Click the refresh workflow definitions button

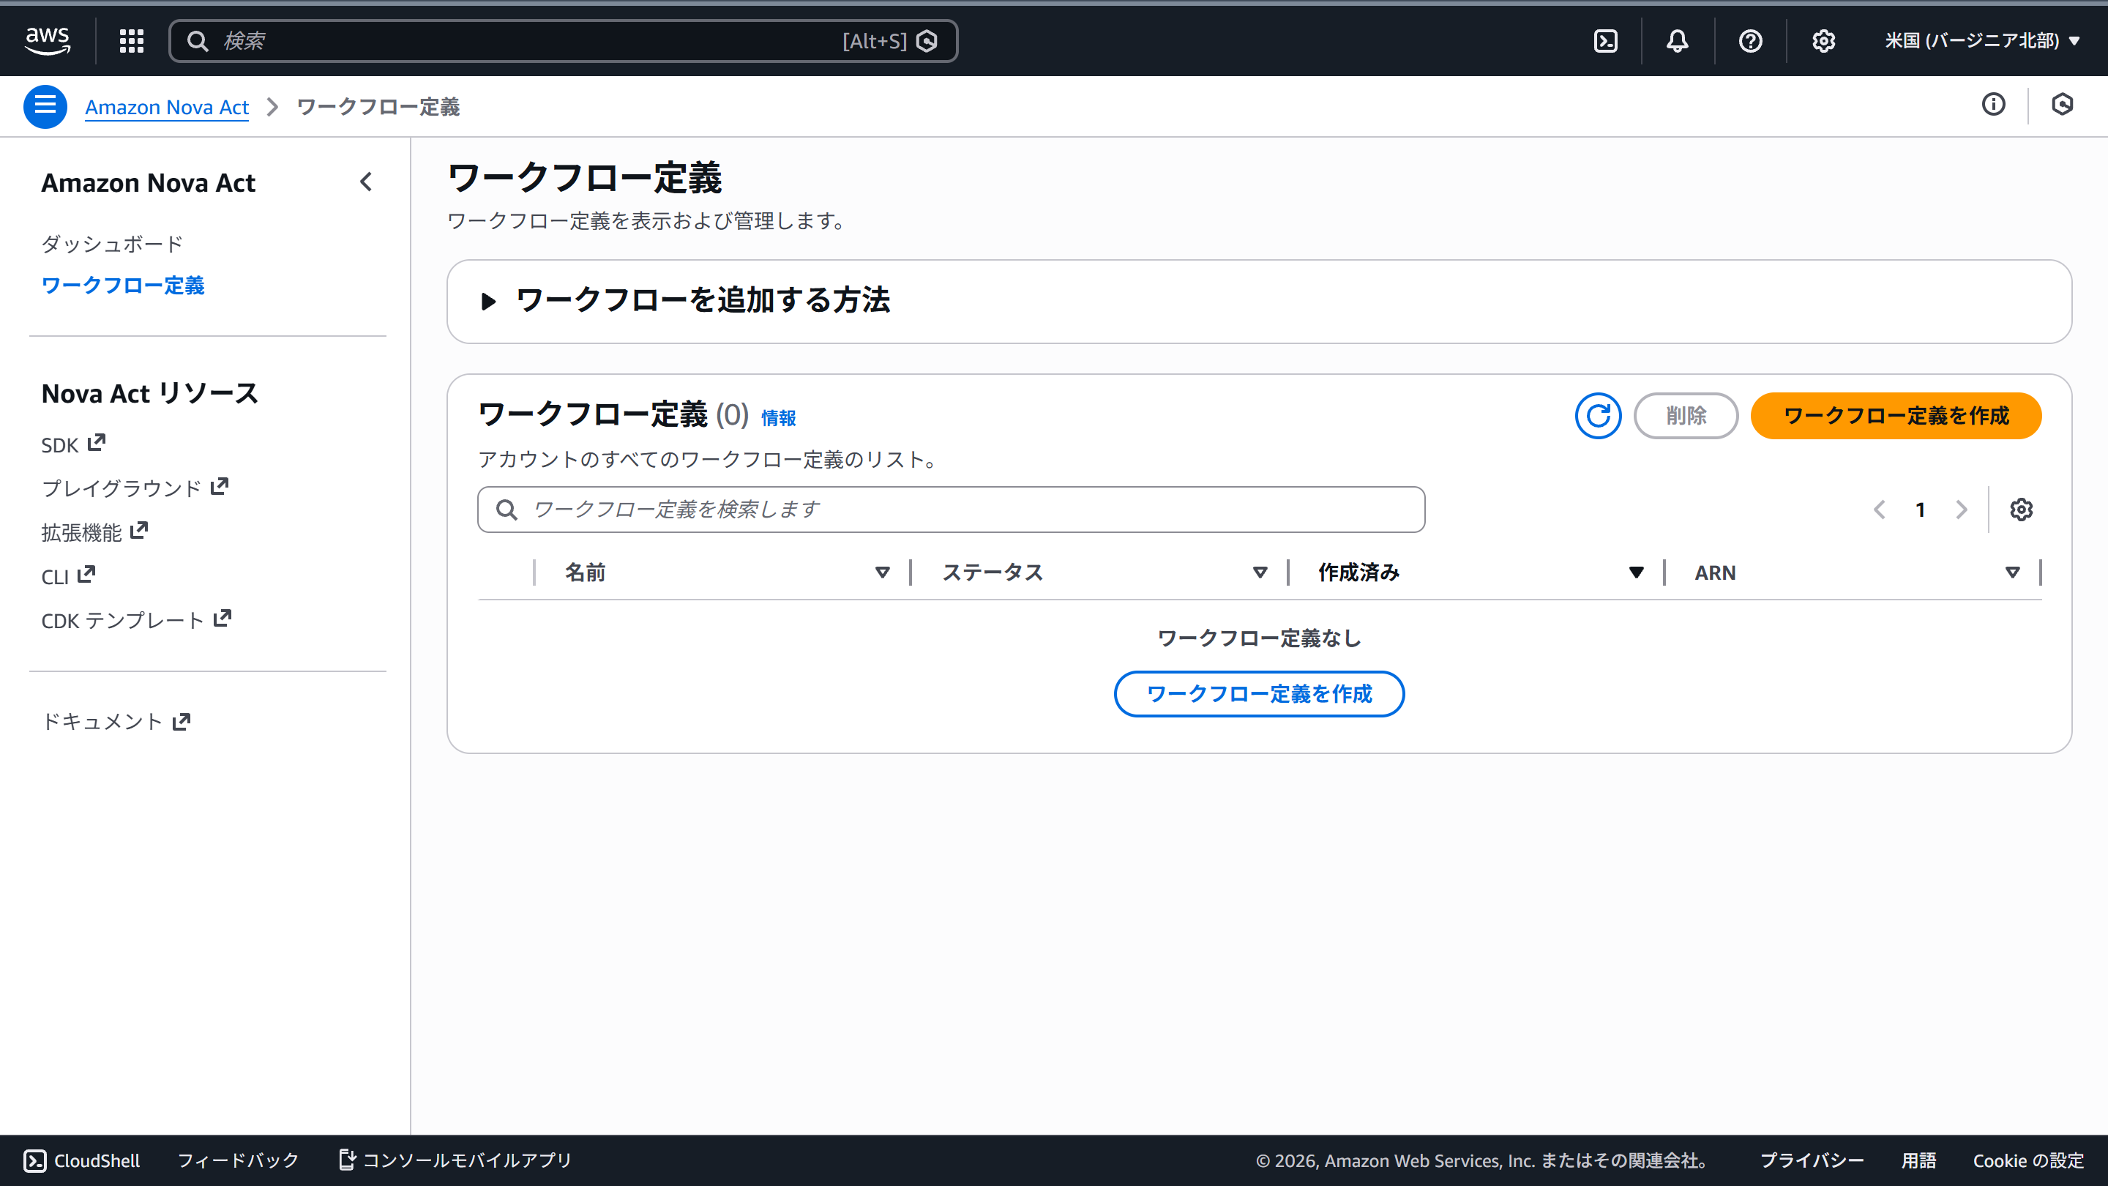(1597, 416)
